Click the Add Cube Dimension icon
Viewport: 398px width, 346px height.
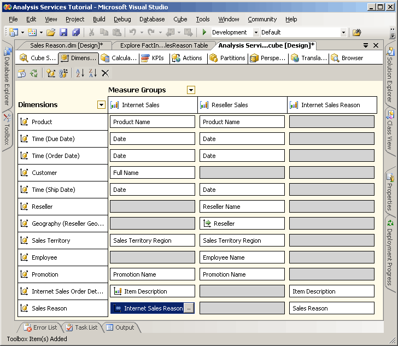51,73
